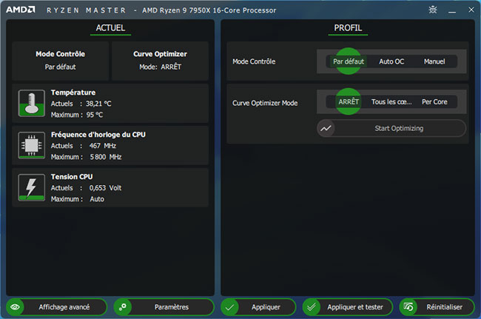Open the PROFIL tab
Image resolution: width=481 pixels, height=319 pixels.
pos(348,28)
